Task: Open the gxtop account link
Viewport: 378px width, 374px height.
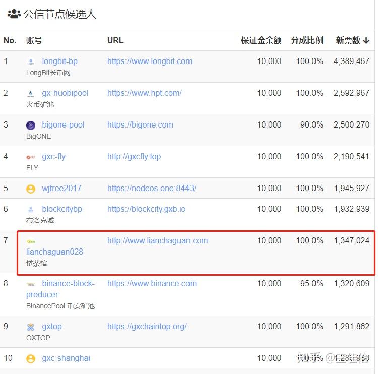Action: [52, 327]
